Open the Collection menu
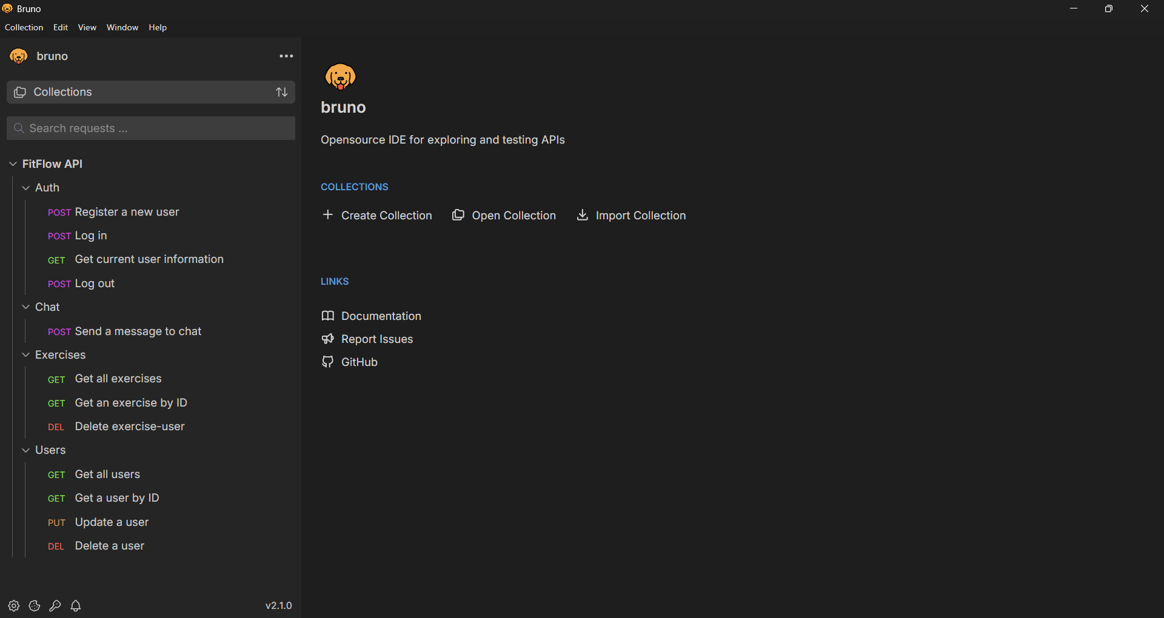The image size is (1164, 618). click(24, 28)
